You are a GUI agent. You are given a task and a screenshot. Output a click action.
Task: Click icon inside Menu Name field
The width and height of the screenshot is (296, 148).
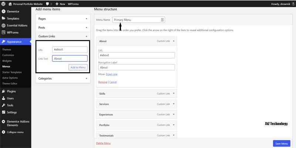click(162, 20)
